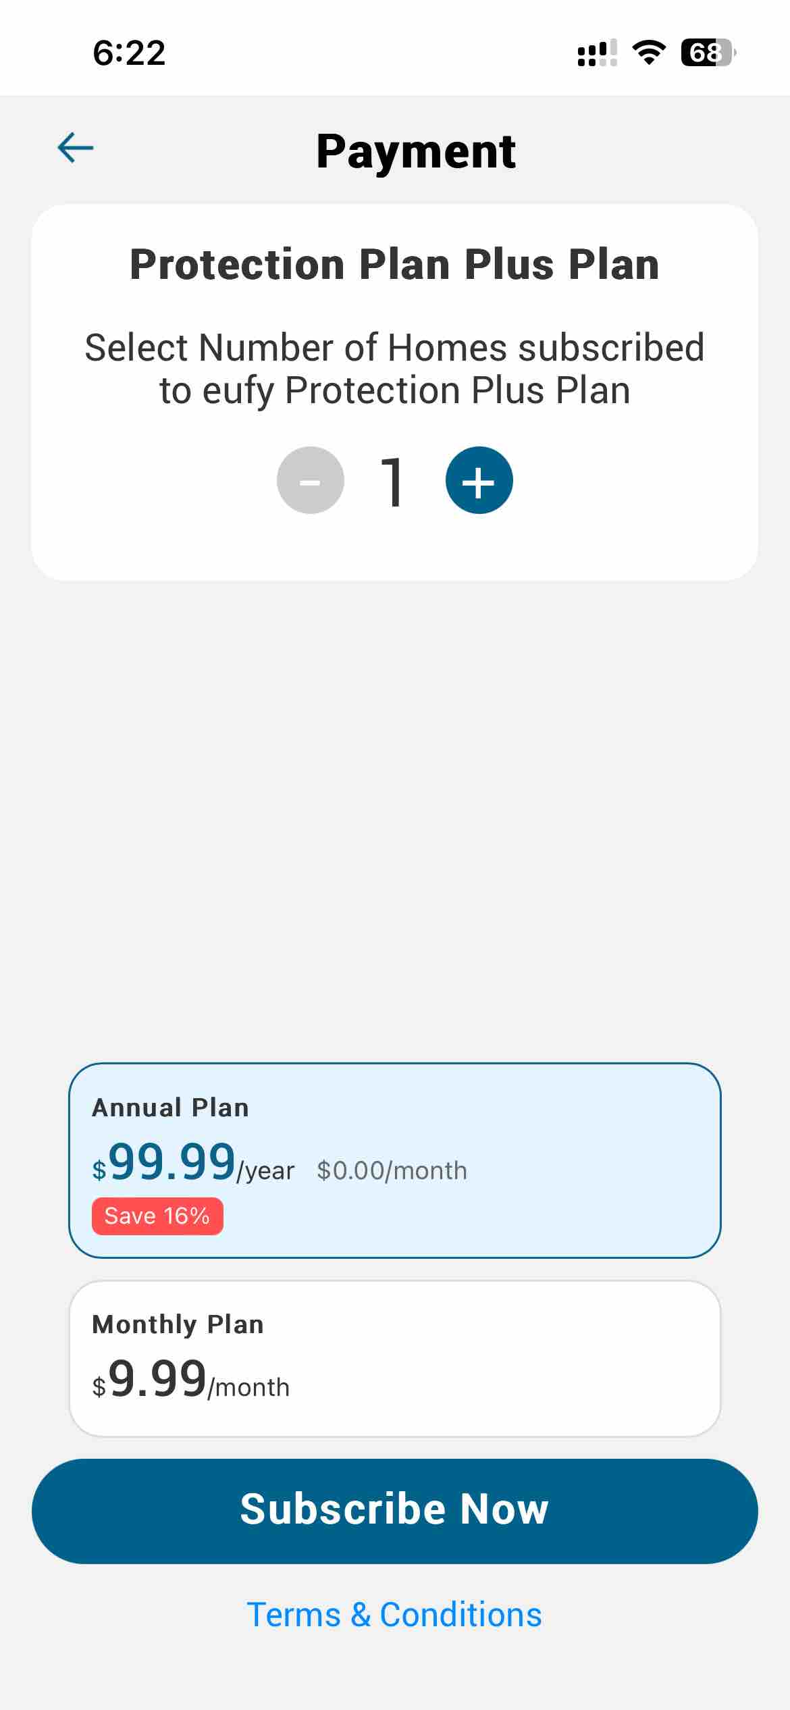Decrease number of homes with minus button
Viewport: 790px width, 1710px height.
tap(311, 481)
